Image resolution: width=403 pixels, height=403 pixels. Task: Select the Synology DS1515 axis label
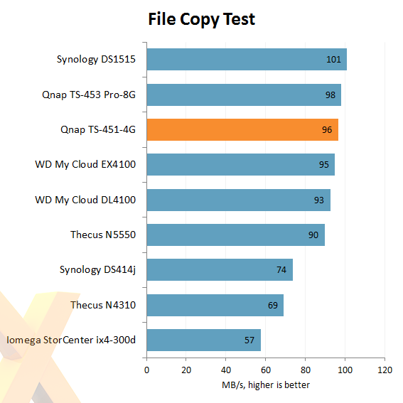tap(96, 60)
